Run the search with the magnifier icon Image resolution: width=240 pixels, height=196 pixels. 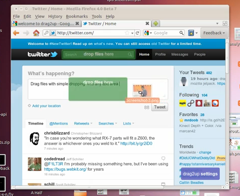pyautogui.click(x=181, y=33)
